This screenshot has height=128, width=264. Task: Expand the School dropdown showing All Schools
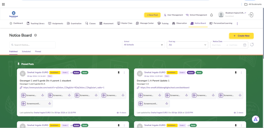click(144, 45)
